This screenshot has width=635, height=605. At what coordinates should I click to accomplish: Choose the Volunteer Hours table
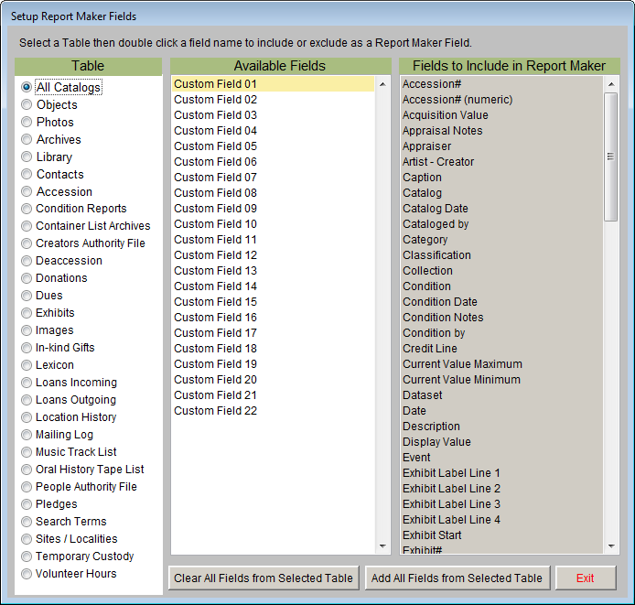pos(27,574)
